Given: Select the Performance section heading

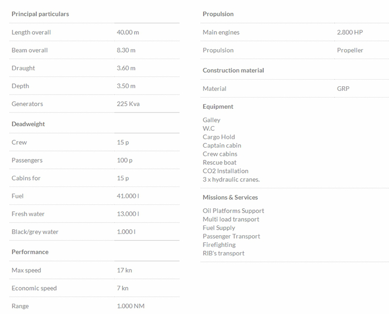Looking at the screenshot, I should tap(30, 252).
